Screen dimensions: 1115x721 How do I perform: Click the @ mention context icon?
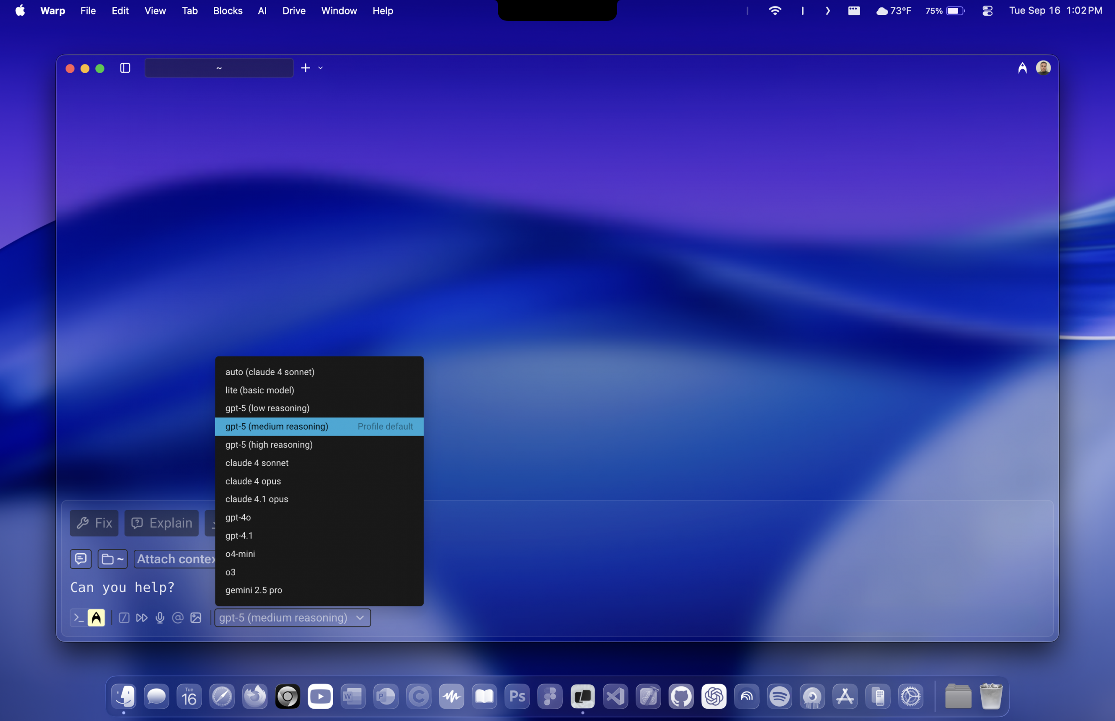178,617
